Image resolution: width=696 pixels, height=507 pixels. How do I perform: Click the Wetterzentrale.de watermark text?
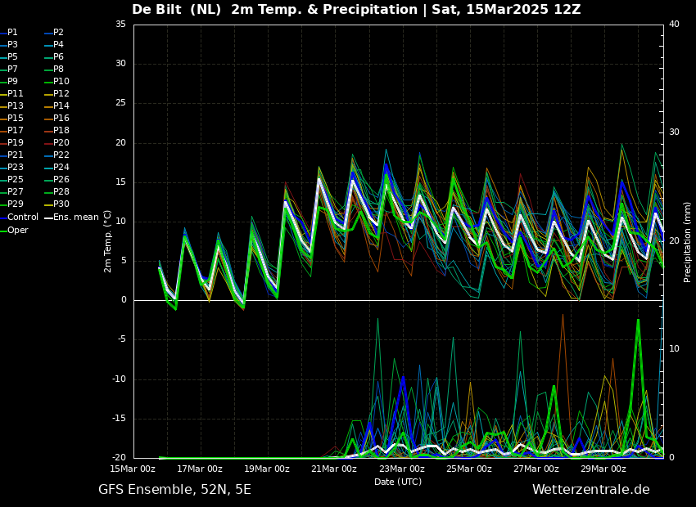coord(590,490)
